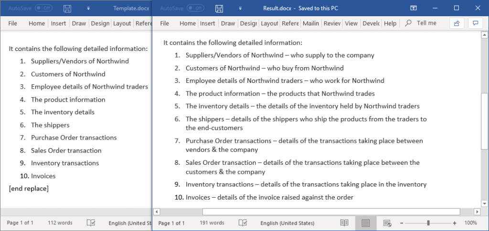The width and height of the screenshot is (489, 231).
Task: Click horizontal scrollbar left arrow in Result.docx
Action: coord(157,212)
